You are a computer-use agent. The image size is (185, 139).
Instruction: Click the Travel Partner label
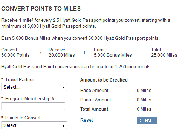20,80
